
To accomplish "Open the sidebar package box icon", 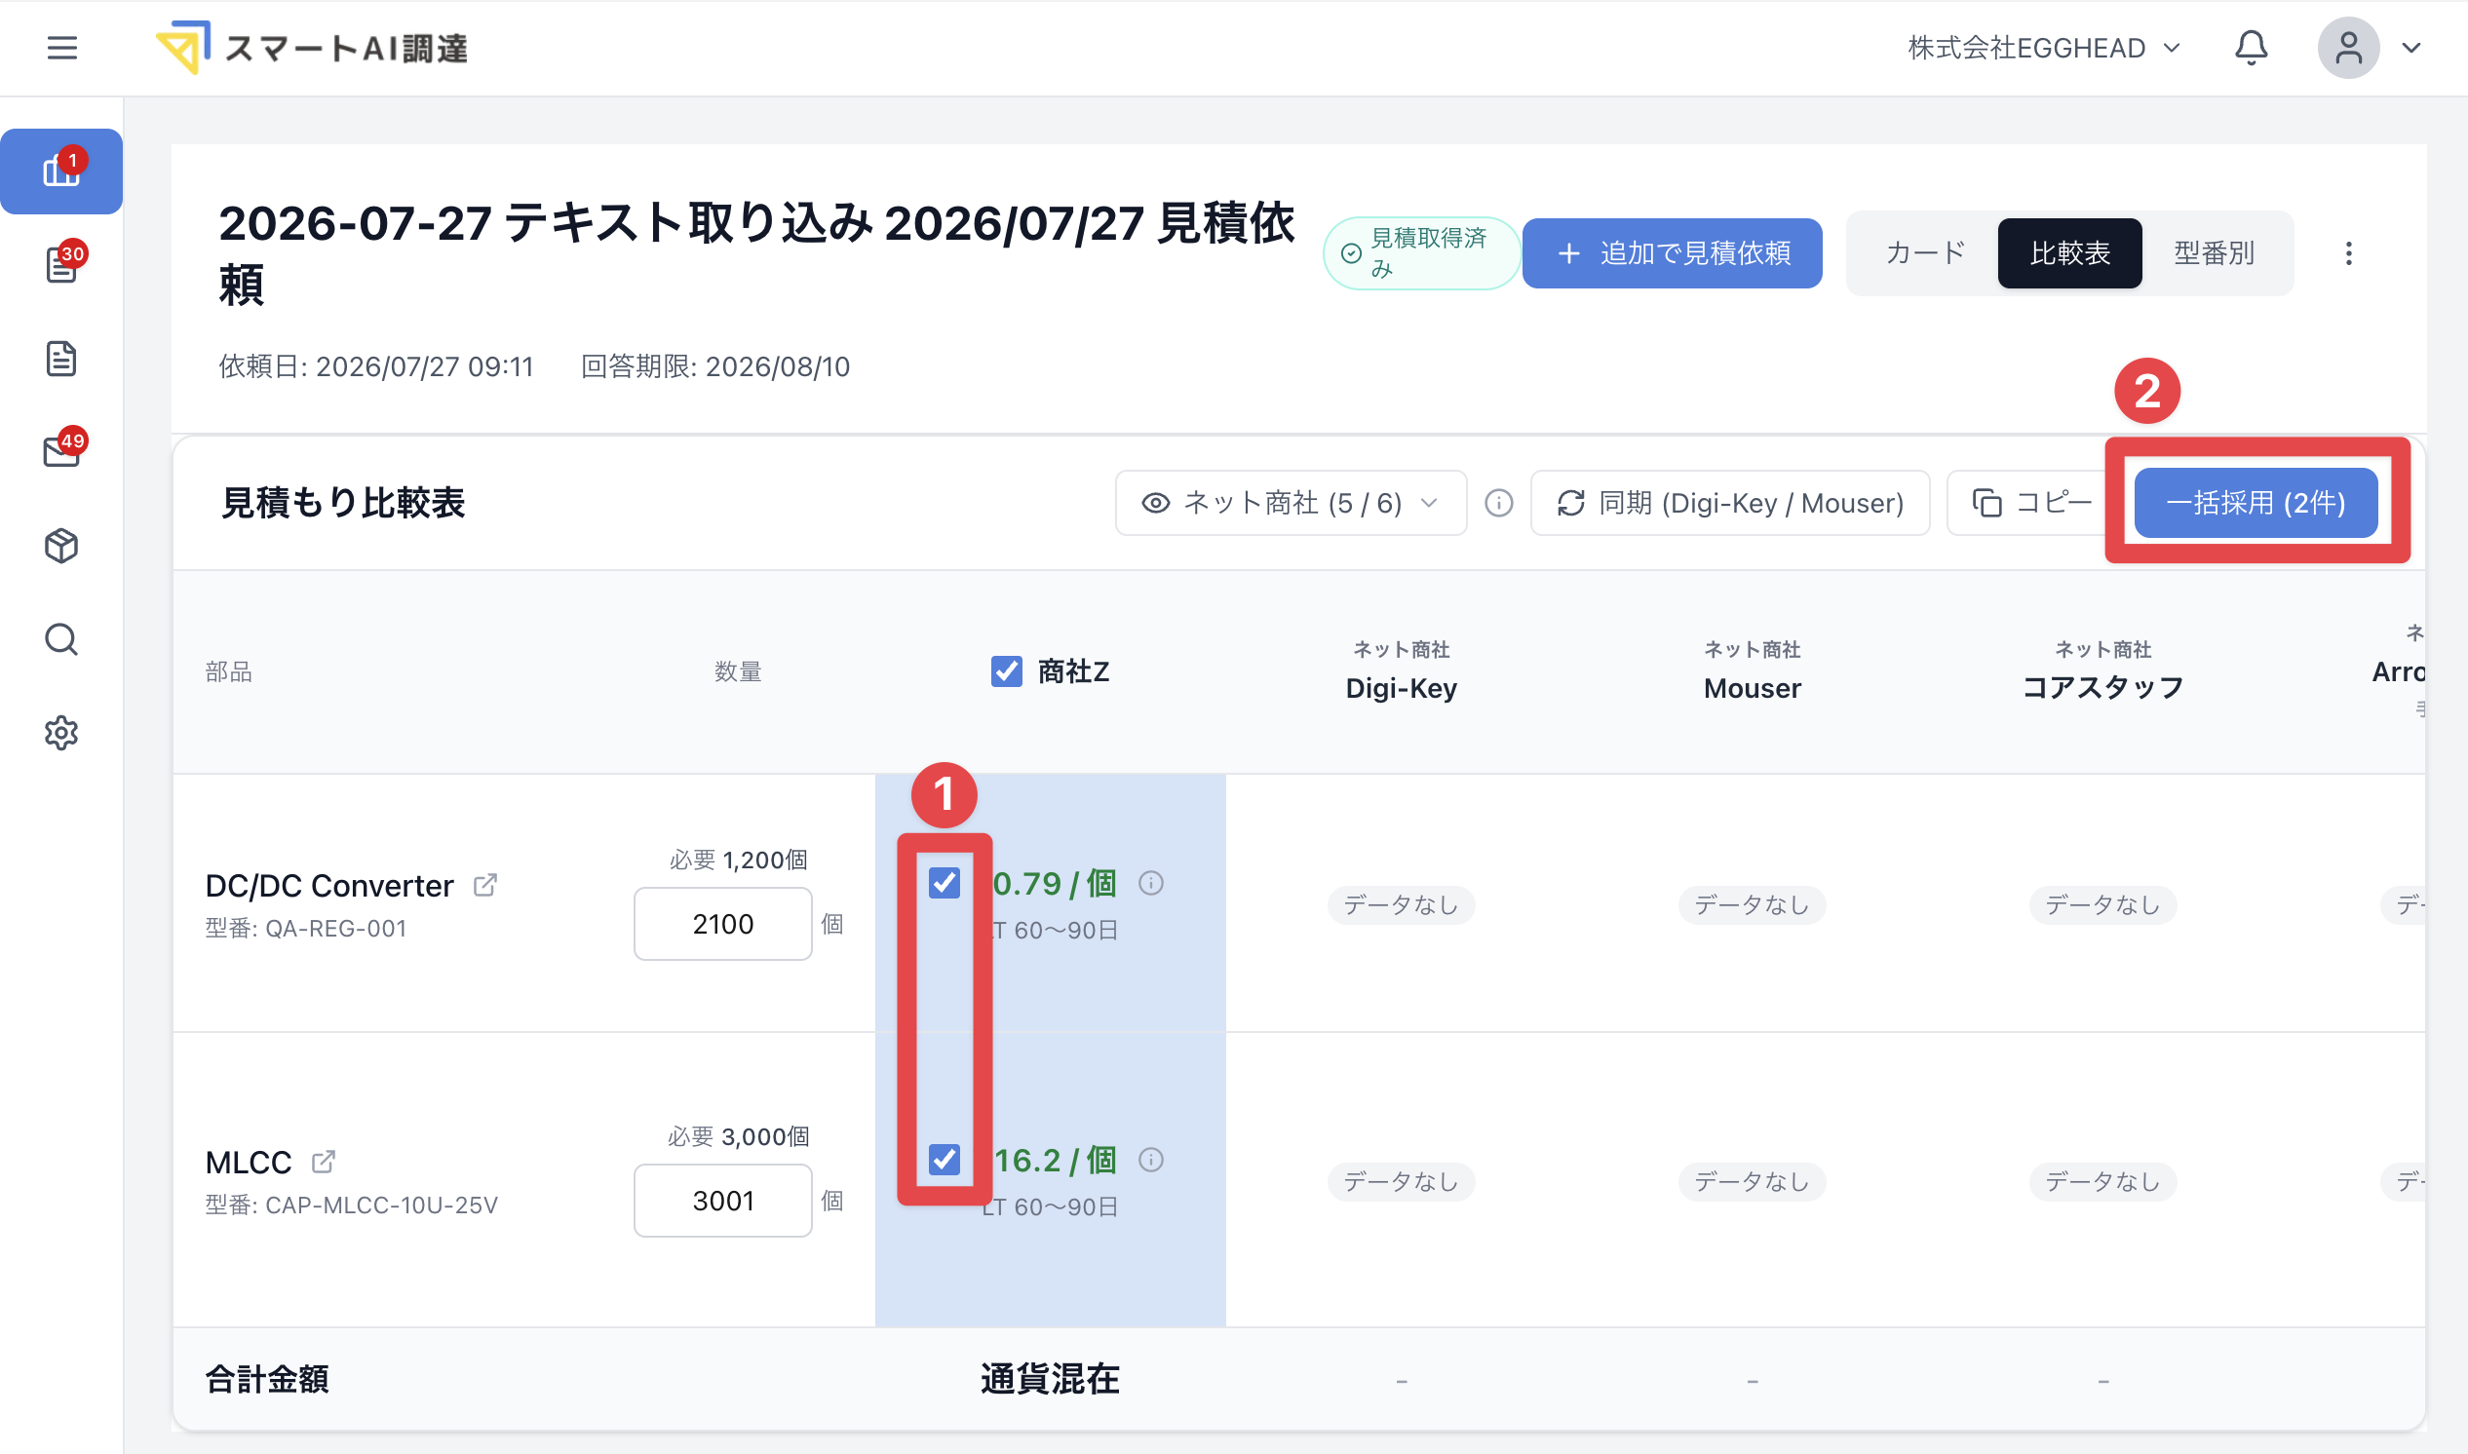I will 61,546.
